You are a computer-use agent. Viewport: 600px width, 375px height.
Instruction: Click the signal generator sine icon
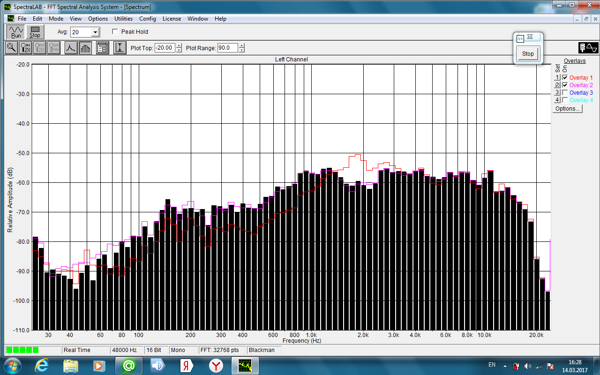pos(588,48)
